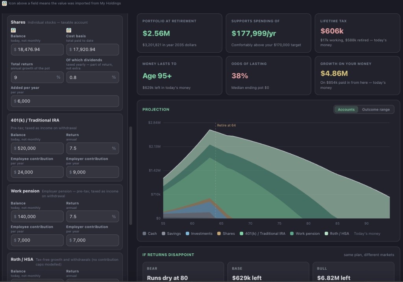Edit the Cost basis field 17,920.94
The width and height of the screenshot is (403, 282).
click(x=92, y=49)
